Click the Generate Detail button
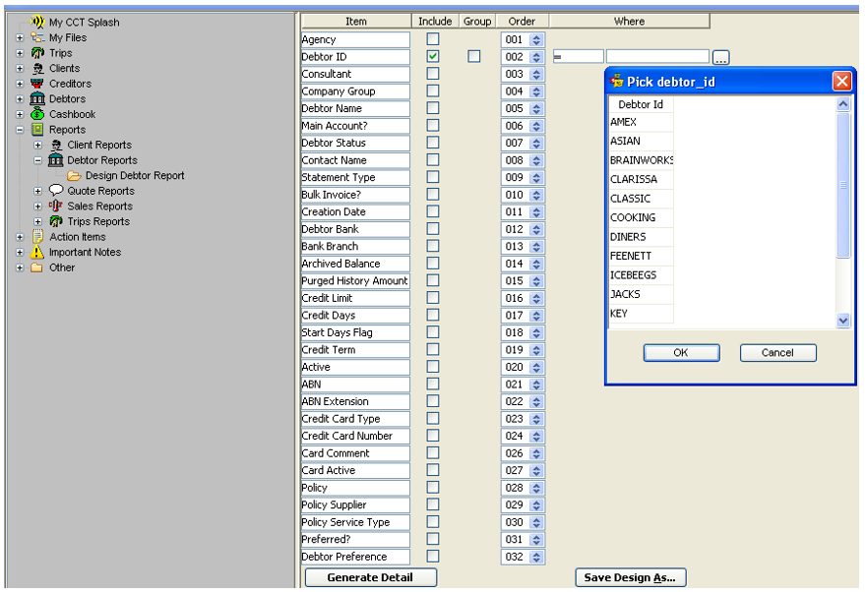Viewport: 865px width, 592px height. pos(370,577)
